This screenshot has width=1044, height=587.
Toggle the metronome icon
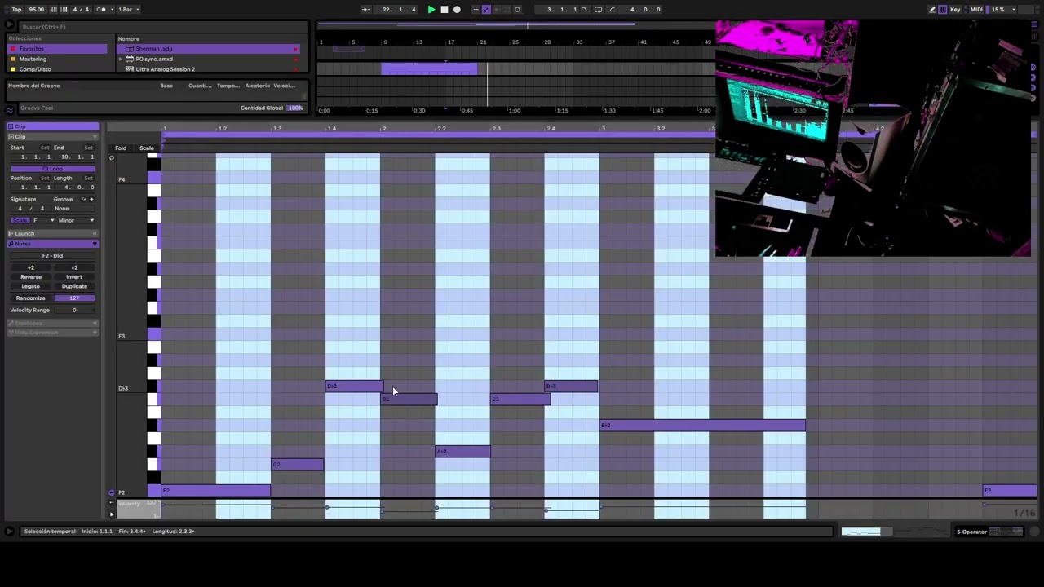[x=101, y=10]
